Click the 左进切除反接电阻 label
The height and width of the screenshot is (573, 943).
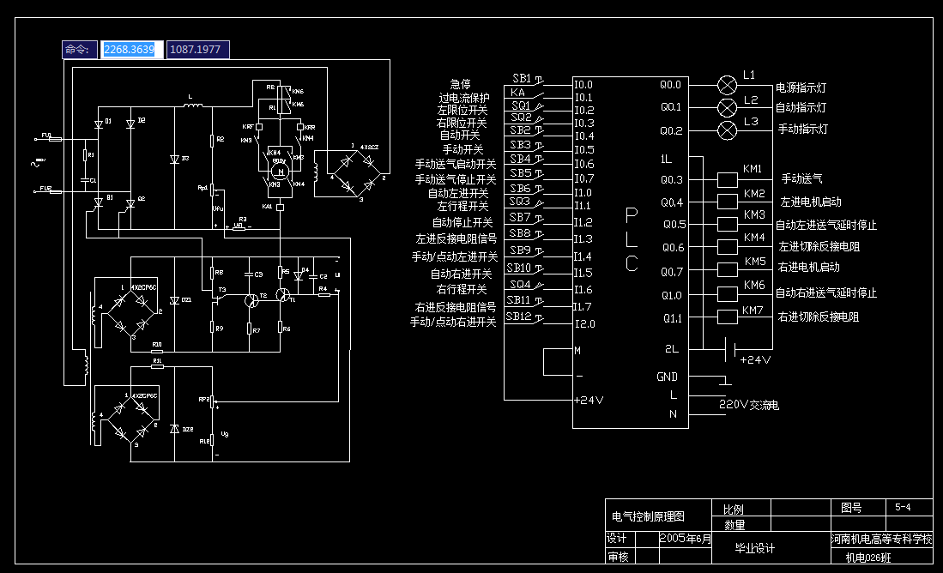819,246
